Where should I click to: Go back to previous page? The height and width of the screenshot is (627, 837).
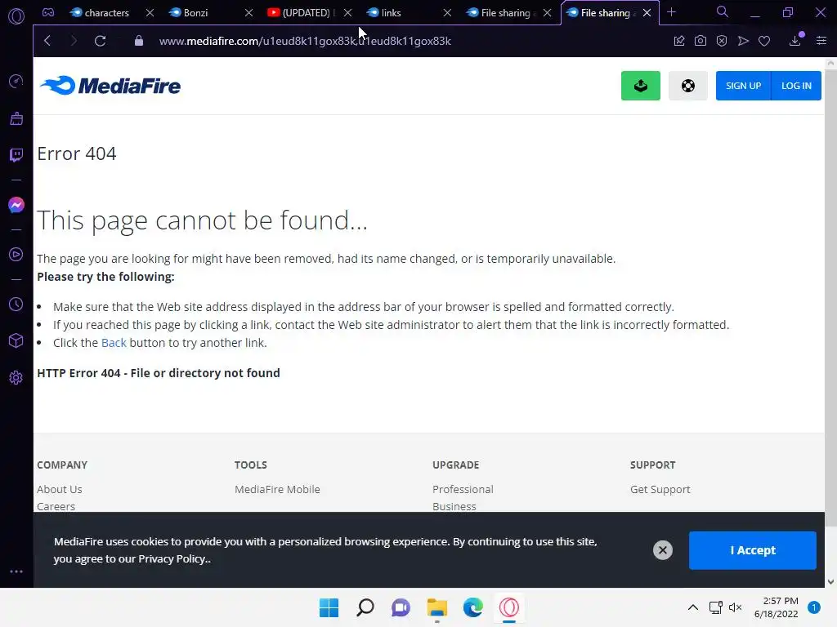[47, 41]
